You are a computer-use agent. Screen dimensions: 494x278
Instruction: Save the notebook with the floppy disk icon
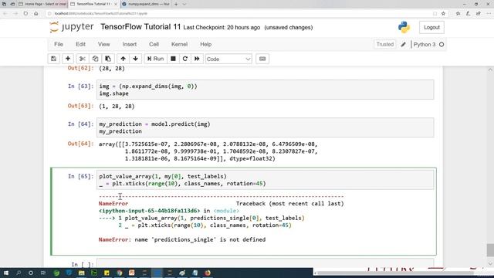tap(53, 59)
